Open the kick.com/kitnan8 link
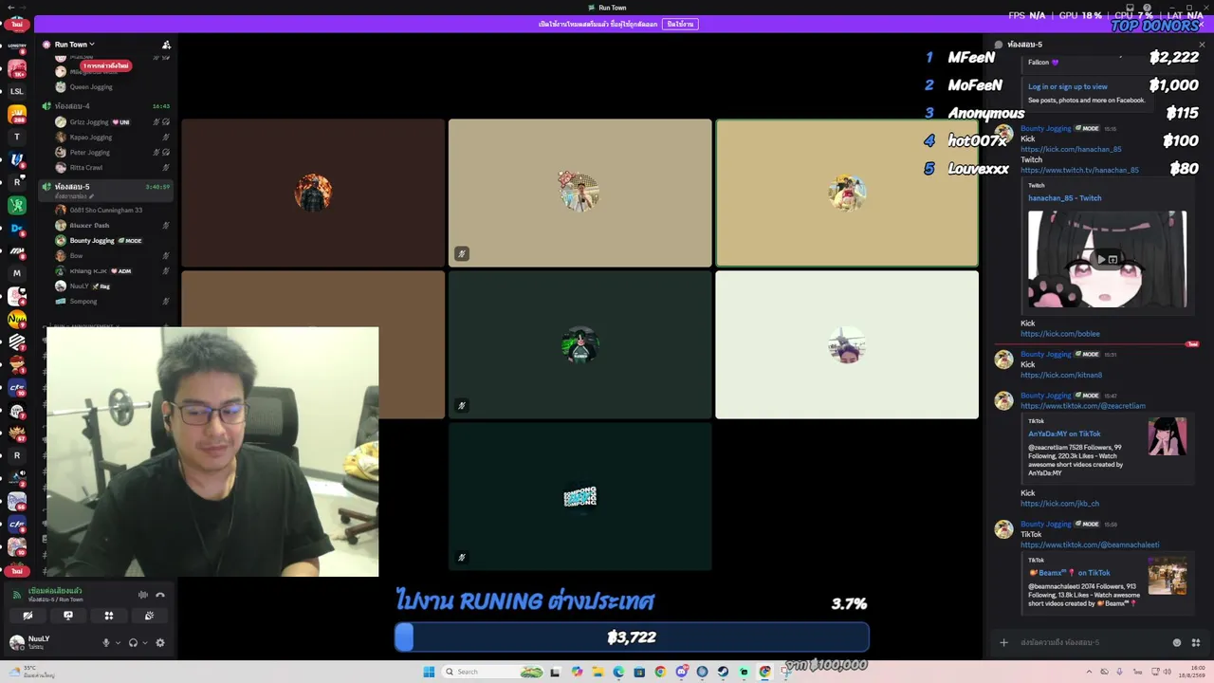Viewport: 1214px width, 683px height. tap(1061, 375)
